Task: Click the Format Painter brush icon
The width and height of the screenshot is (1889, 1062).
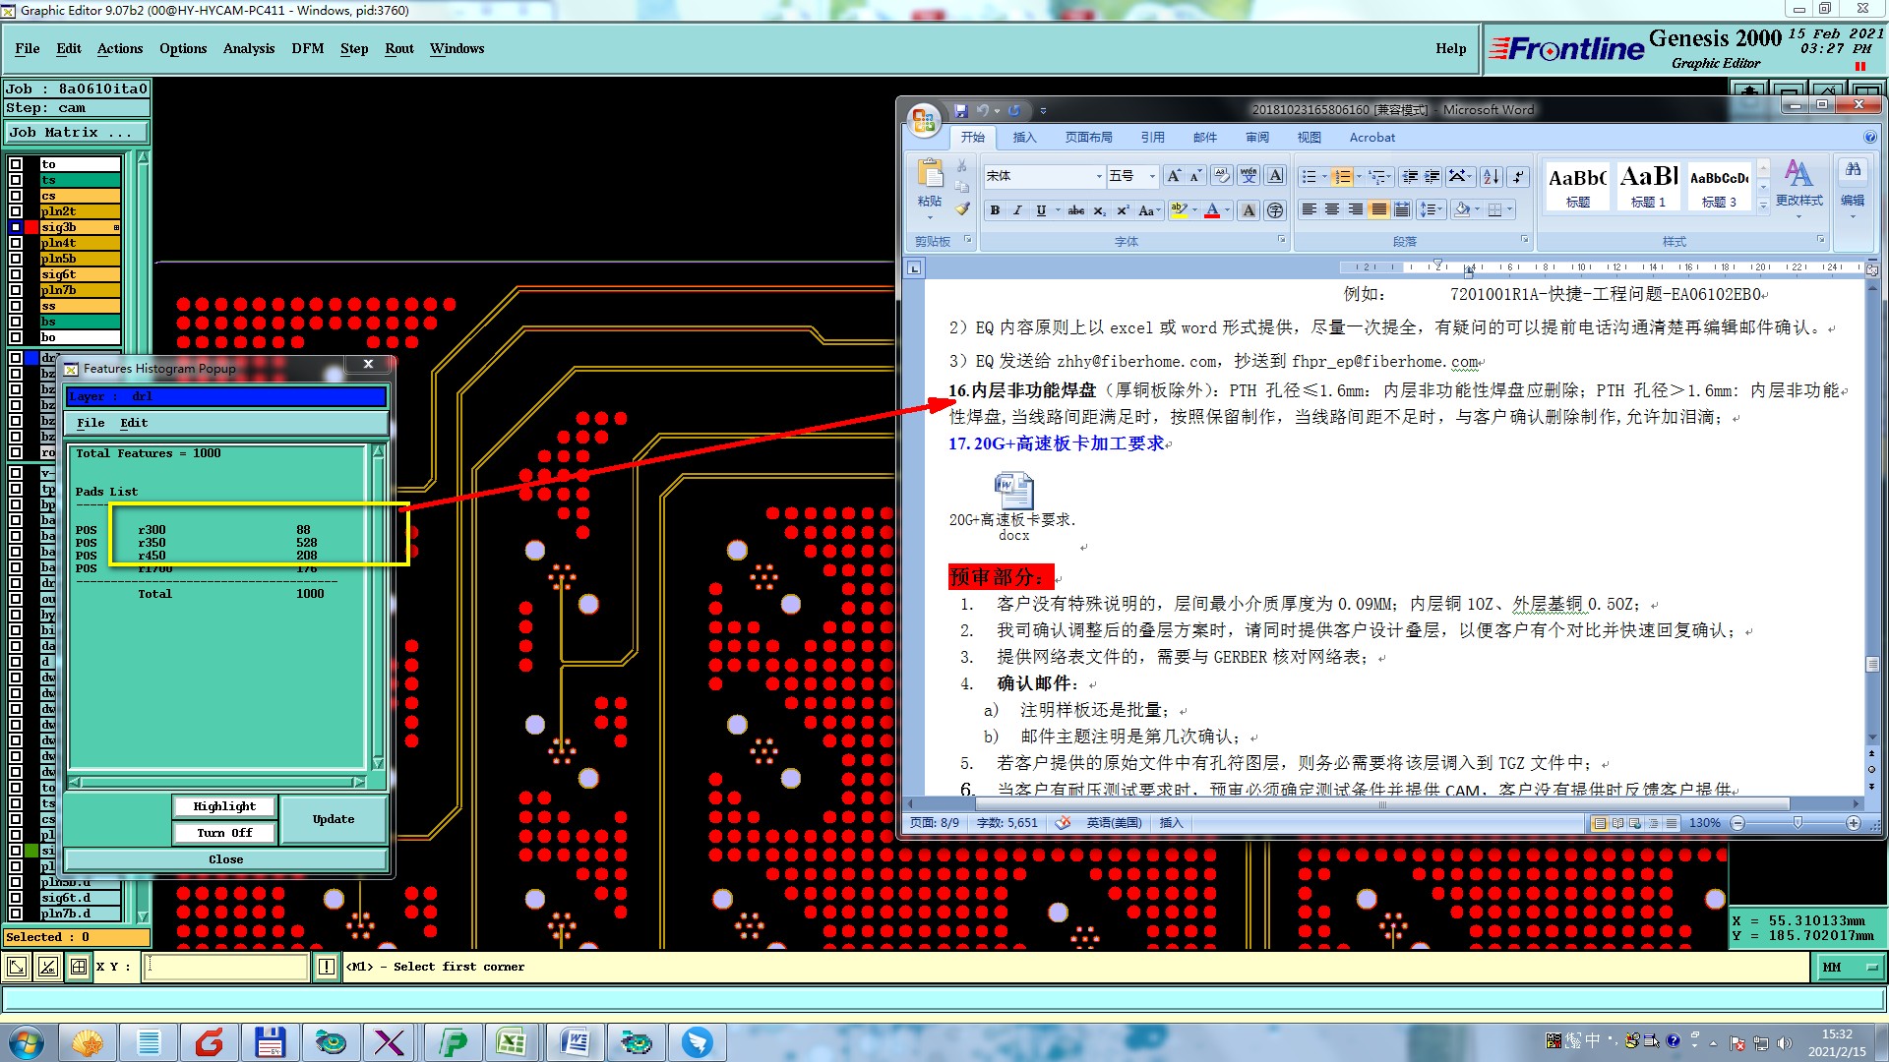Action: [963, 208]
